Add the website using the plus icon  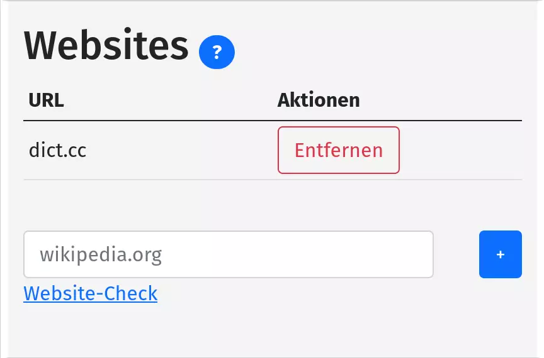pos(500,254)
